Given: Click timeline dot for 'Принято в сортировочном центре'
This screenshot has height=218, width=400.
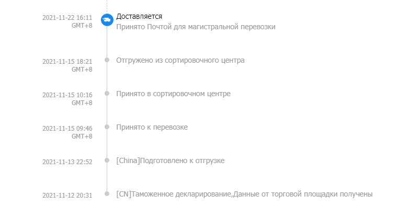Looking at the screenshot, I should pyautogui.click(x=107, y=93).
